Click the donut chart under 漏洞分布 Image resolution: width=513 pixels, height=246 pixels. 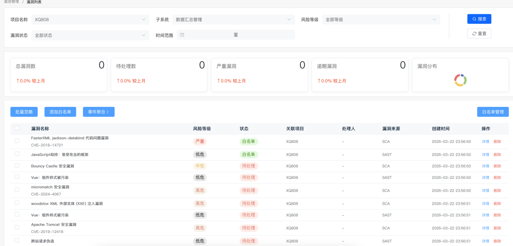pyautogui.click(x=460, y=80)
